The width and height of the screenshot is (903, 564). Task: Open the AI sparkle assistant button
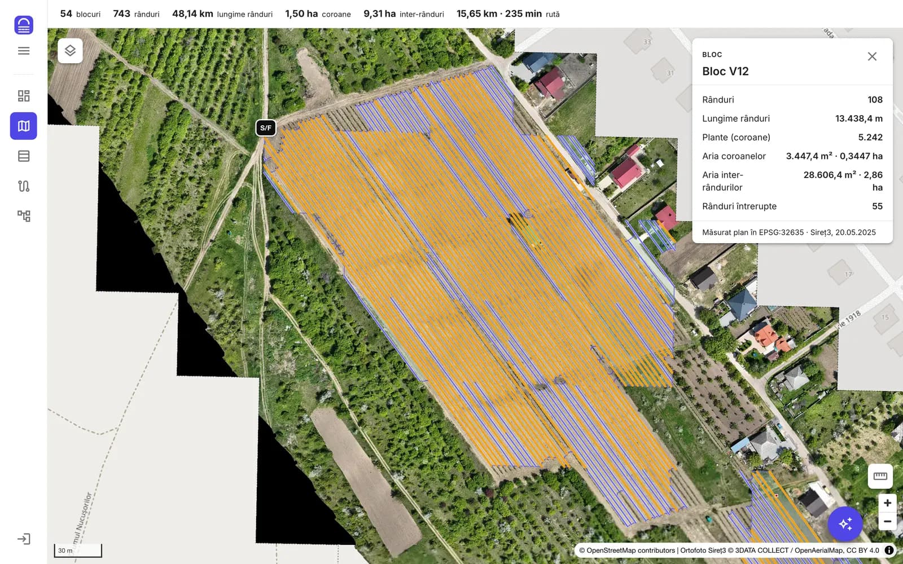[845, 524]
